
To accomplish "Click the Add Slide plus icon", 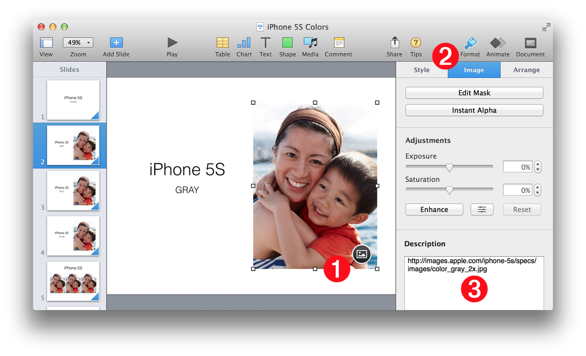I will (116, 43).
